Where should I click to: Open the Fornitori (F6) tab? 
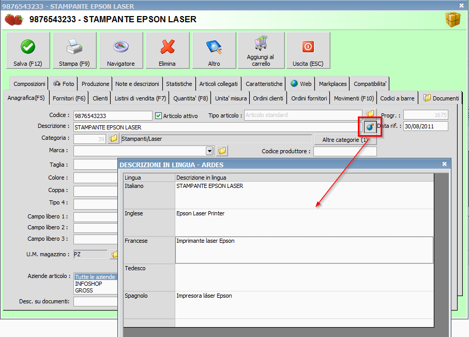pos(69,98)
